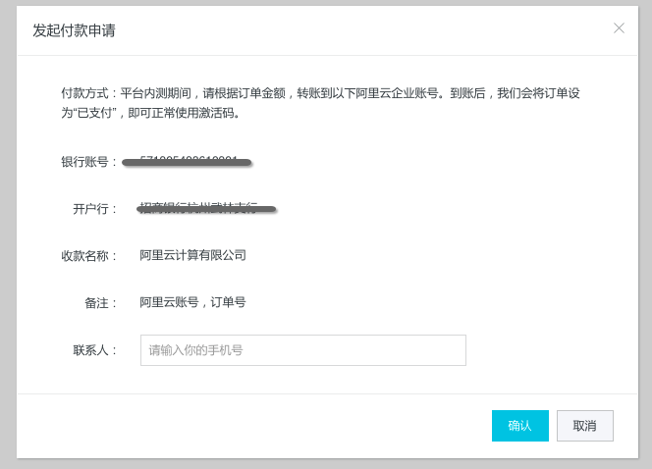Click the 开户行 label
Image resolution: width=652 pixels, height=469 pixels.
94,209
